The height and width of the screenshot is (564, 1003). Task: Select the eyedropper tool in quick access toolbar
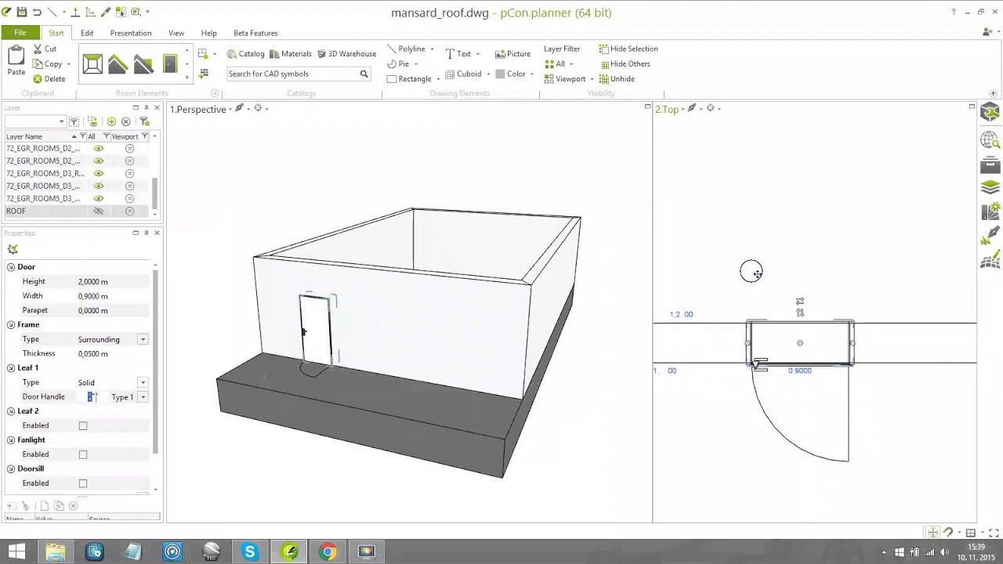[x=106, y=12]
